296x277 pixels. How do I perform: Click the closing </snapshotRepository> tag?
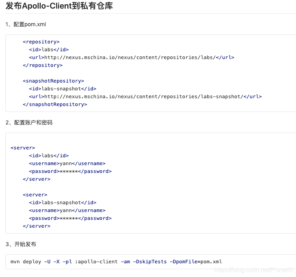tap(55, 104)
